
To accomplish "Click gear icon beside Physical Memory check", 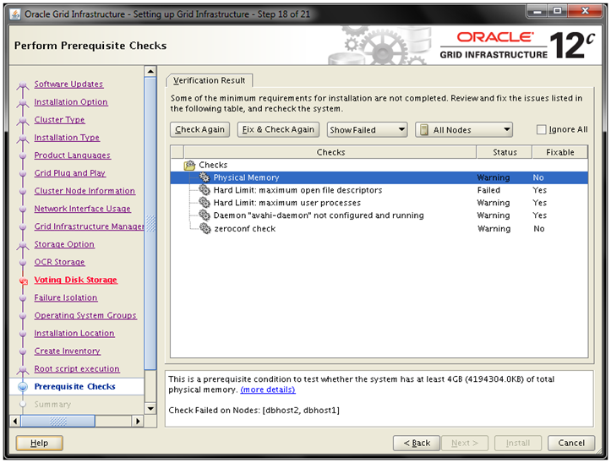I will [x=205, y=177].
